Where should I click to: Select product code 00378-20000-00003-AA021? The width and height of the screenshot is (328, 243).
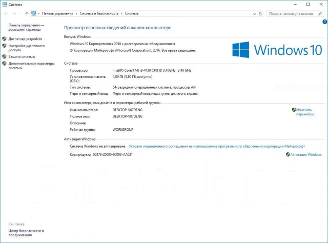coord(113,154)
